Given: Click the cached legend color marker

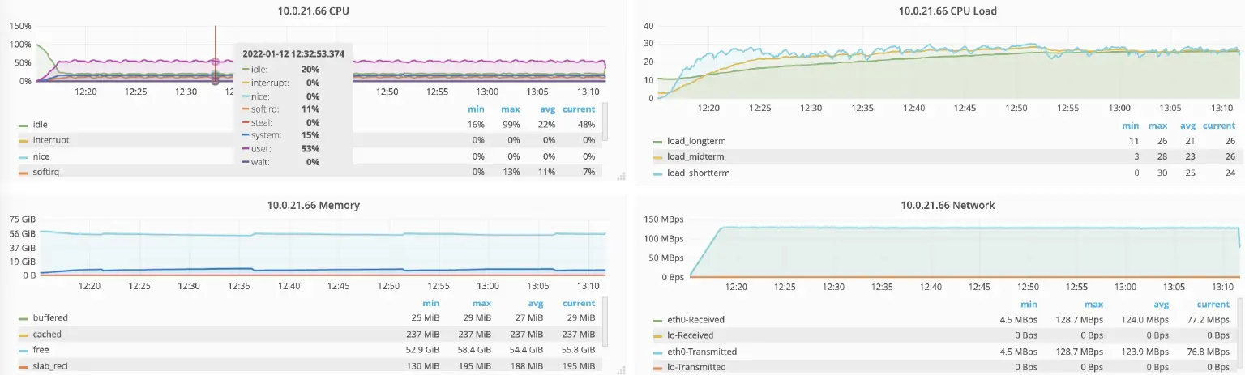Looking at the screenshot, I should click(24, 335).
